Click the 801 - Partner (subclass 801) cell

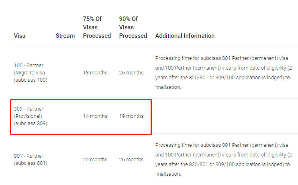pyautogui.click(x=31, y=160)
